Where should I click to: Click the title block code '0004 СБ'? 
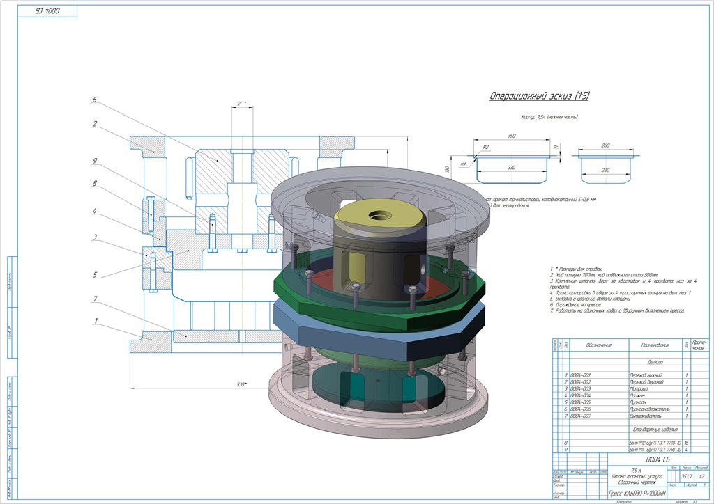658,459
